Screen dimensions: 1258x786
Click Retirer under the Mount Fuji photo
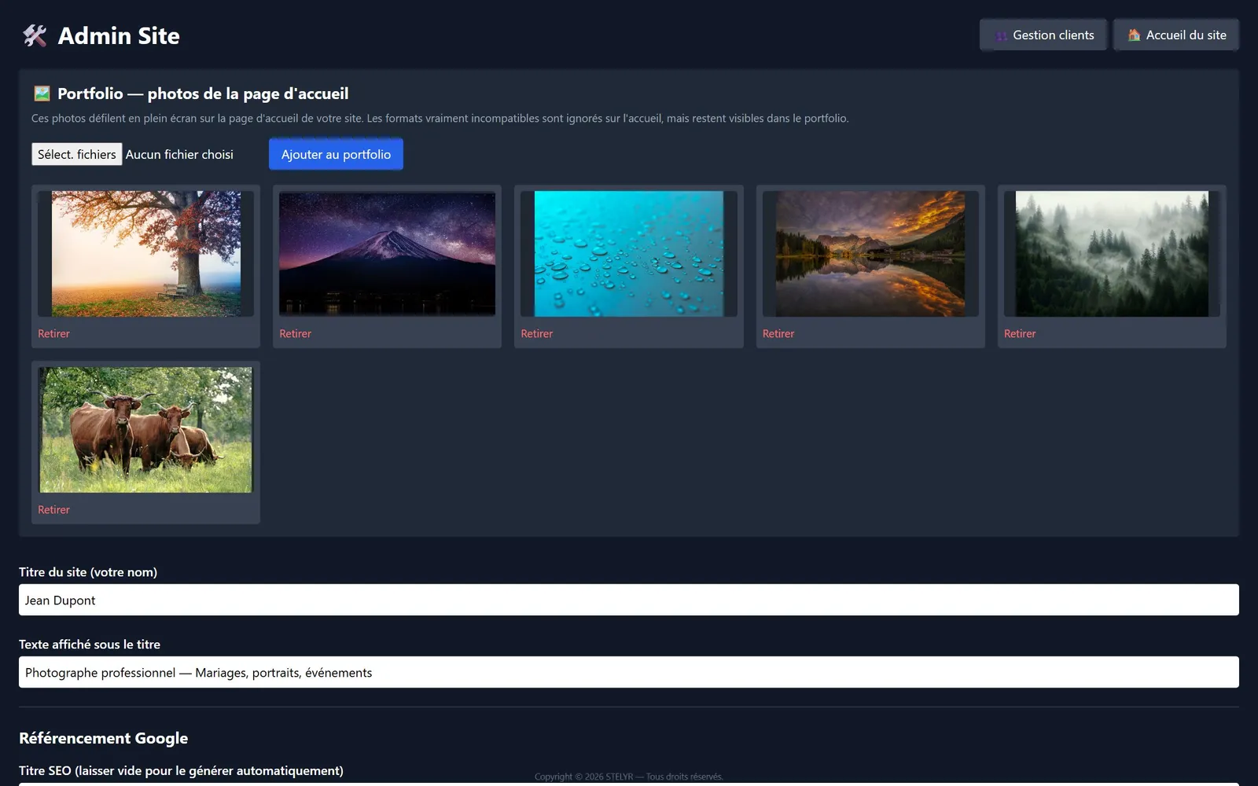click(x=295, y=333)
